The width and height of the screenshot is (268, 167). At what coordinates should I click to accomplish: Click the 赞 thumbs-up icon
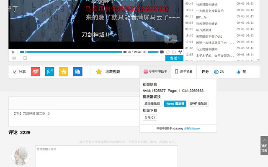pos(238,72)
